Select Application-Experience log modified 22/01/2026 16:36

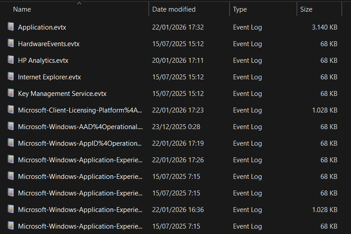80,210
